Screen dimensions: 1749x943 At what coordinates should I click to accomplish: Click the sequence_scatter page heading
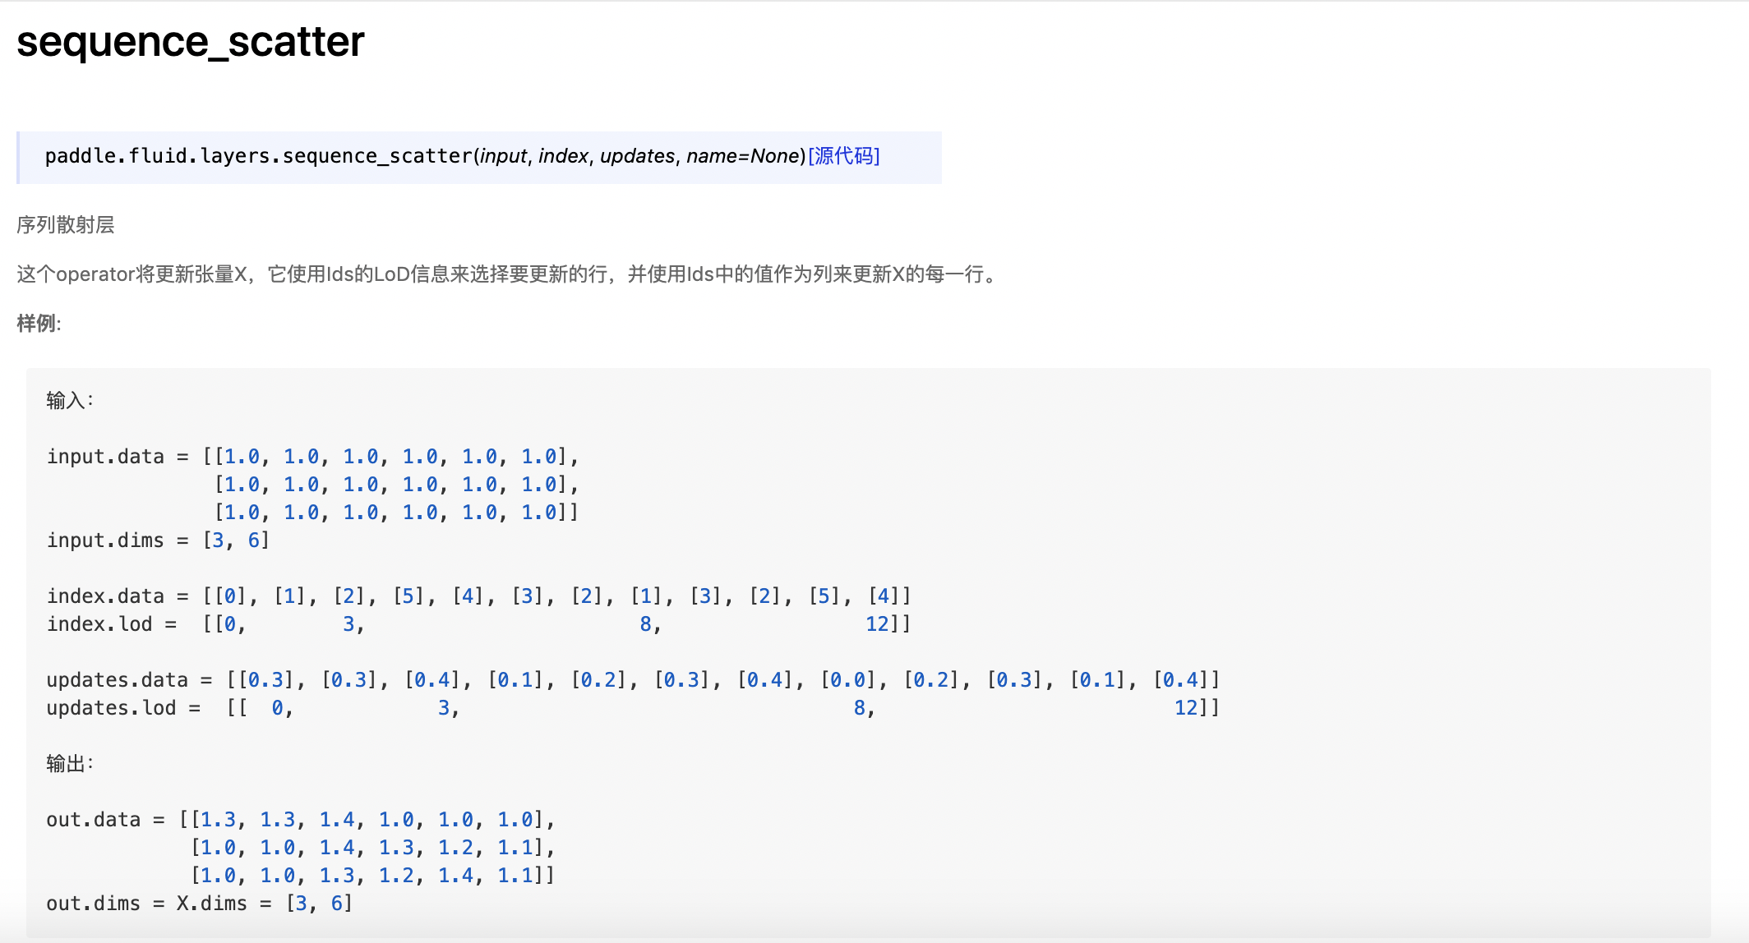point(190,41)
